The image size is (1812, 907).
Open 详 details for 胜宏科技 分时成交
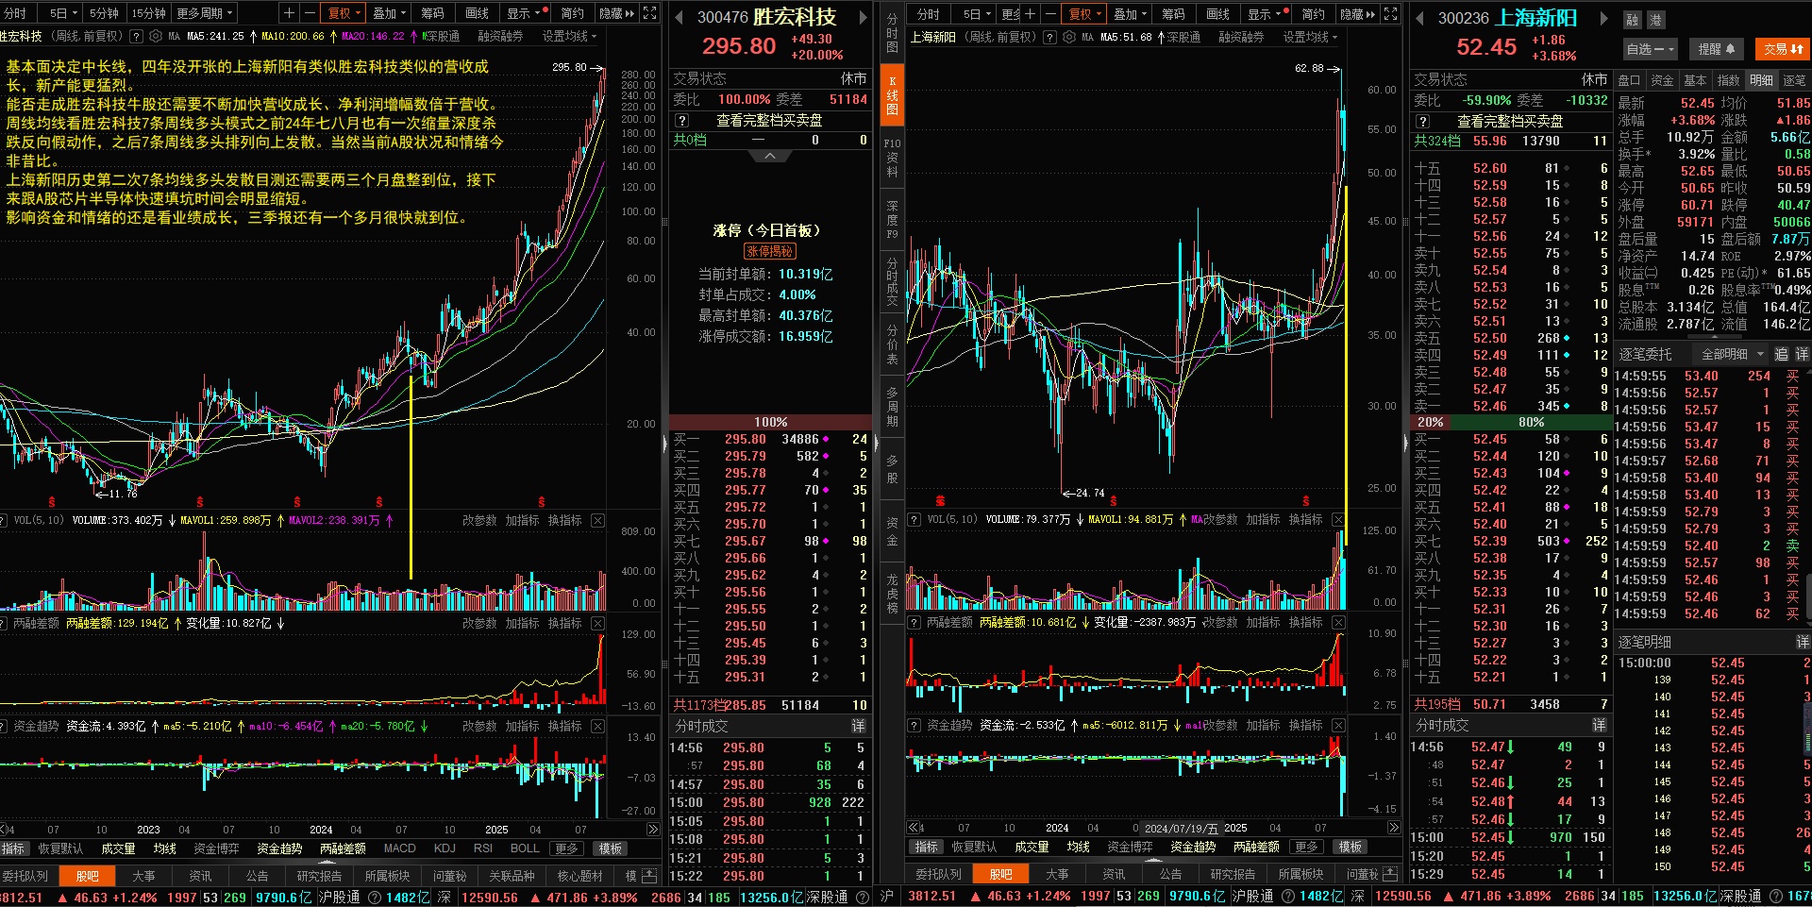point(858,726)
